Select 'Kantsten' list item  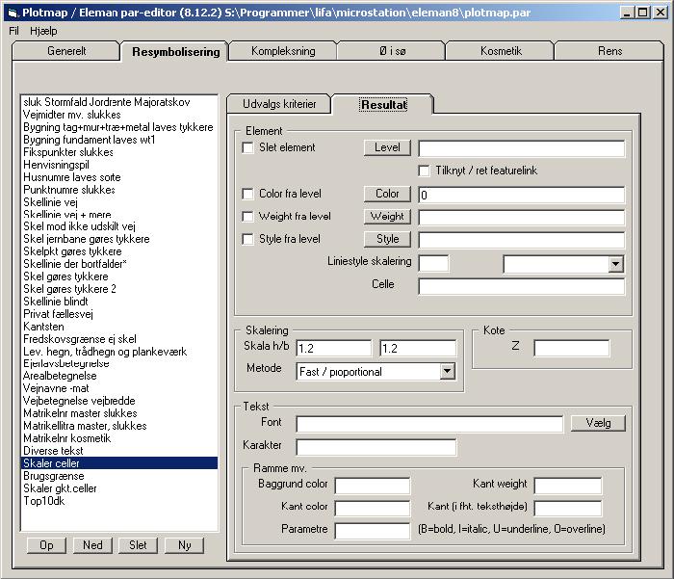119,327
